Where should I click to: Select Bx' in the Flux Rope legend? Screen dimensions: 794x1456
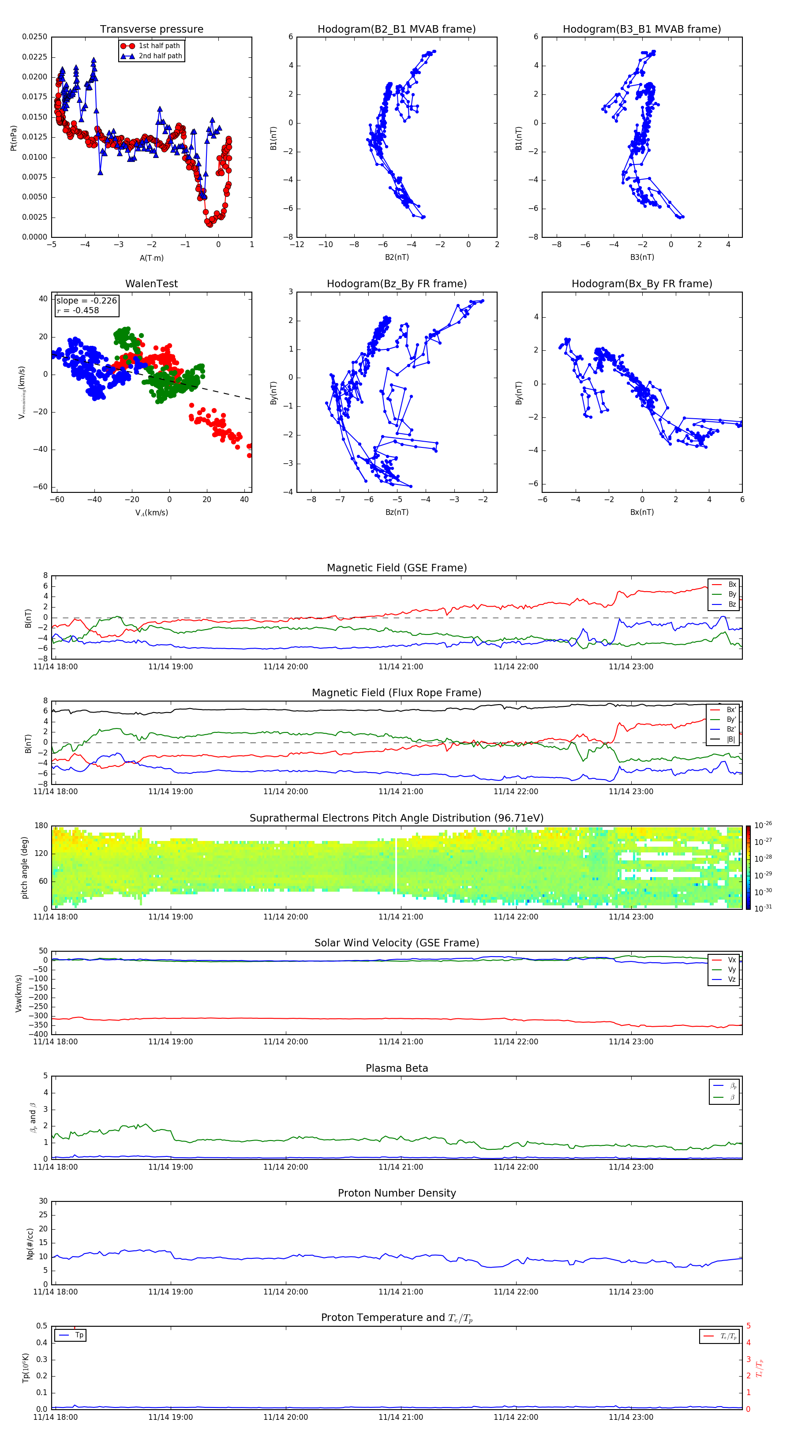click(724, 710)
